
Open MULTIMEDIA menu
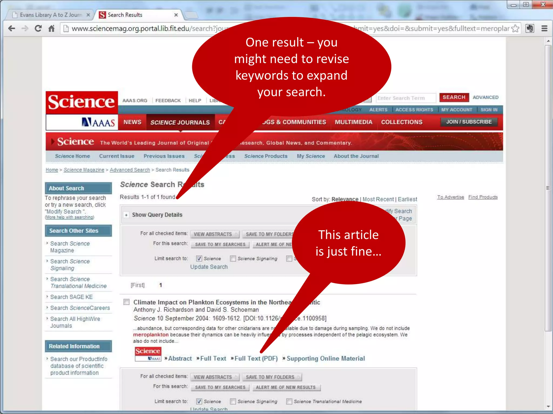pos(353,122)
